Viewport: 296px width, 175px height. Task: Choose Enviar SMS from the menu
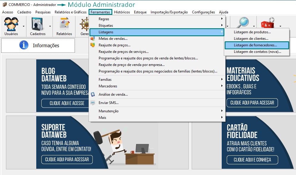pyautogui.click(x=108, y=103)
